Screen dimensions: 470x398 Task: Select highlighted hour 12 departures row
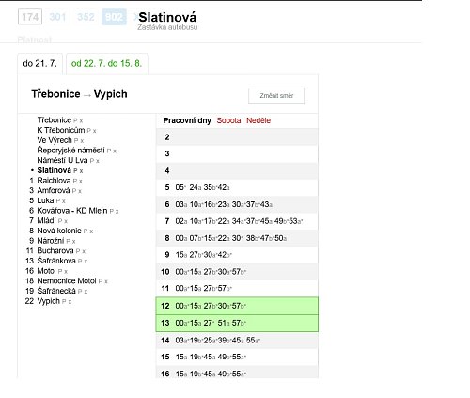click(x=237, y=306)
